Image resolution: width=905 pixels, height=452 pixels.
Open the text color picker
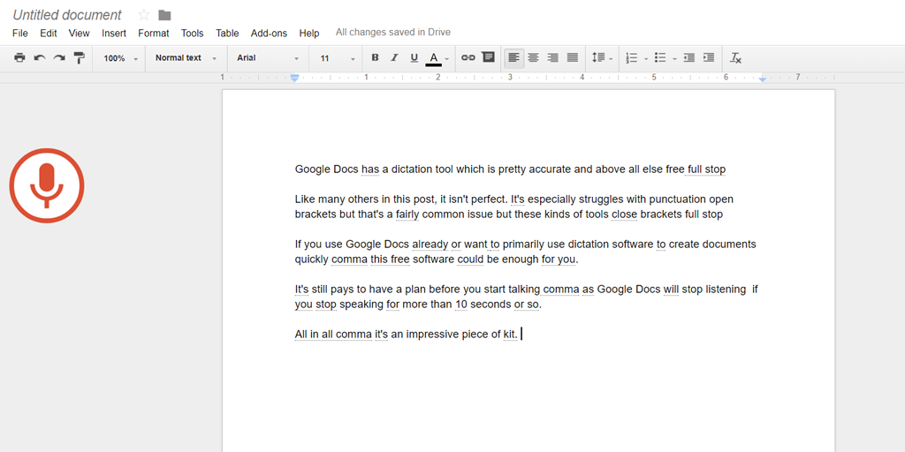point(433,58)
